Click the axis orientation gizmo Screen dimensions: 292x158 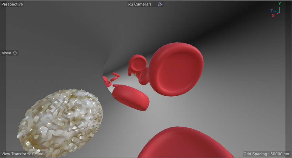[276, 10]
